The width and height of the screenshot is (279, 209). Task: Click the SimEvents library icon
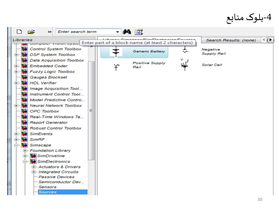(24, 134)
